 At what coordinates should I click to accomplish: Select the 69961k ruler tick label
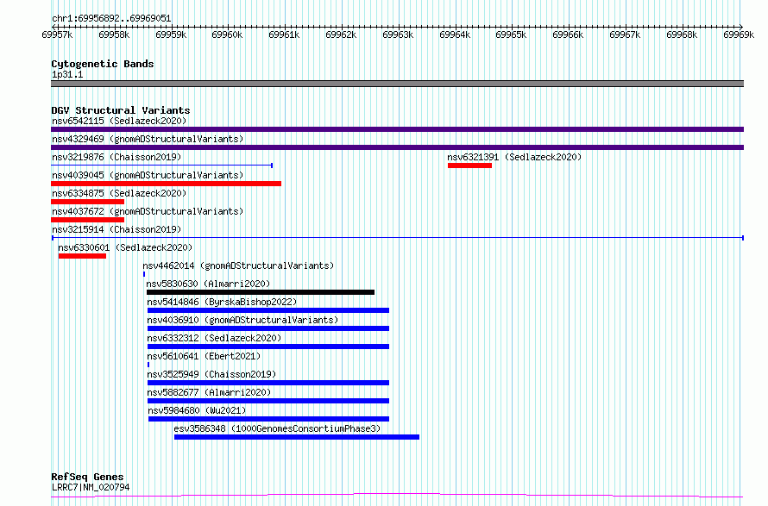click(284, 34)
